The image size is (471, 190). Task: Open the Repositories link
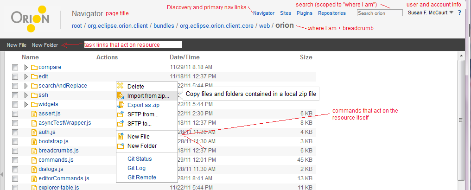(332, 13)
